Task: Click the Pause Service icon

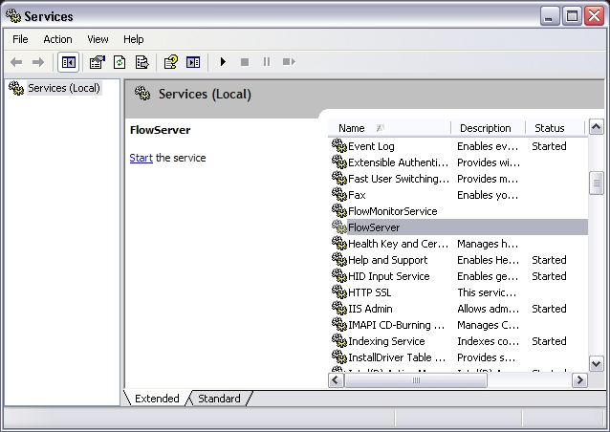Action: tap(267, 62)
